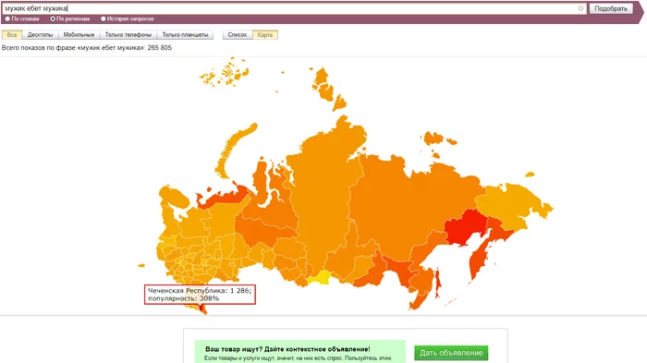Click the Подобрать button

611,8
